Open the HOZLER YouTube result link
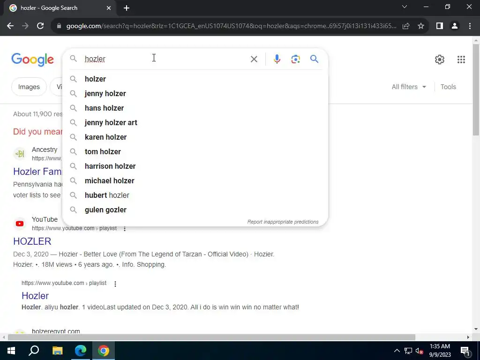The image size is (480, 360). (32, 241)
